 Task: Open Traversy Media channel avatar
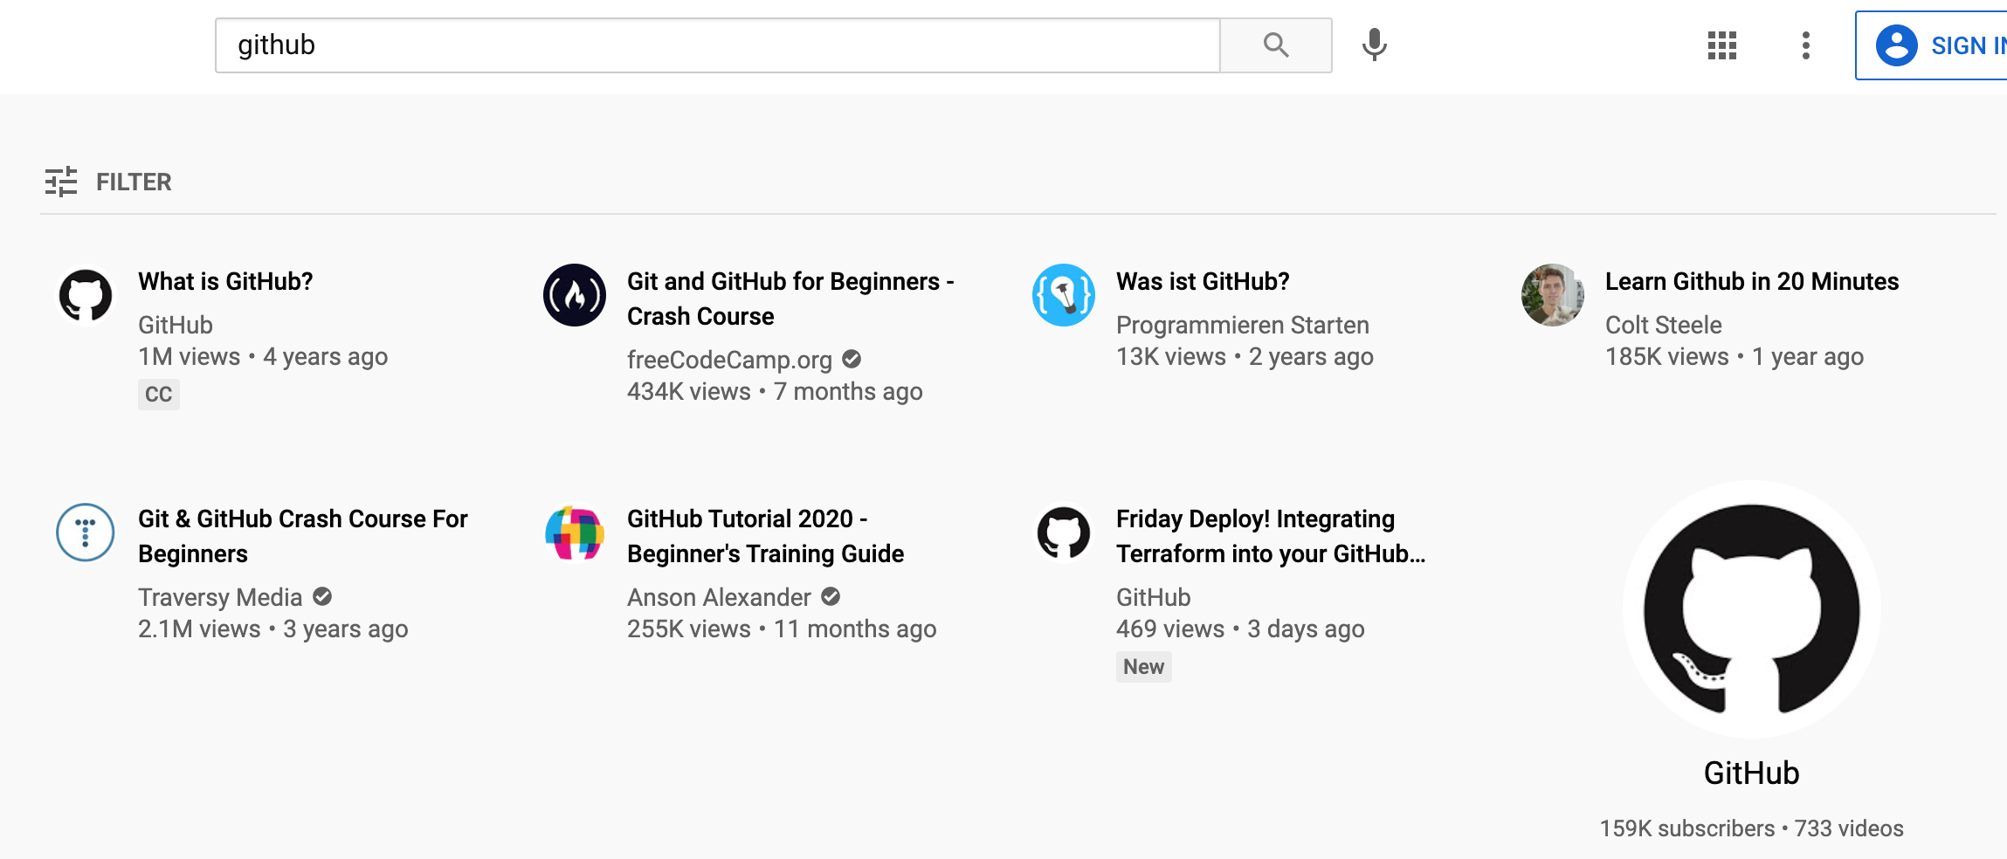coord(86,533)
